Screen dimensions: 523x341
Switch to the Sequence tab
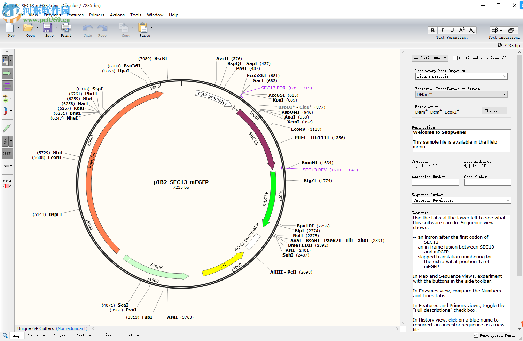(x=36, y=335)
